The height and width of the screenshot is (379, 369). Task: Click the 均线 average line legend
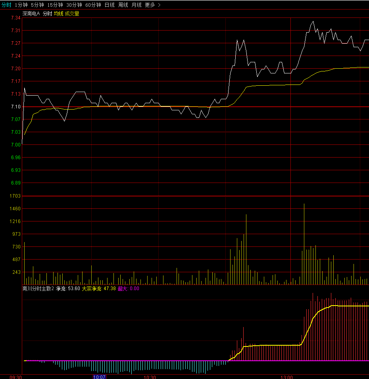pos(58,13)
